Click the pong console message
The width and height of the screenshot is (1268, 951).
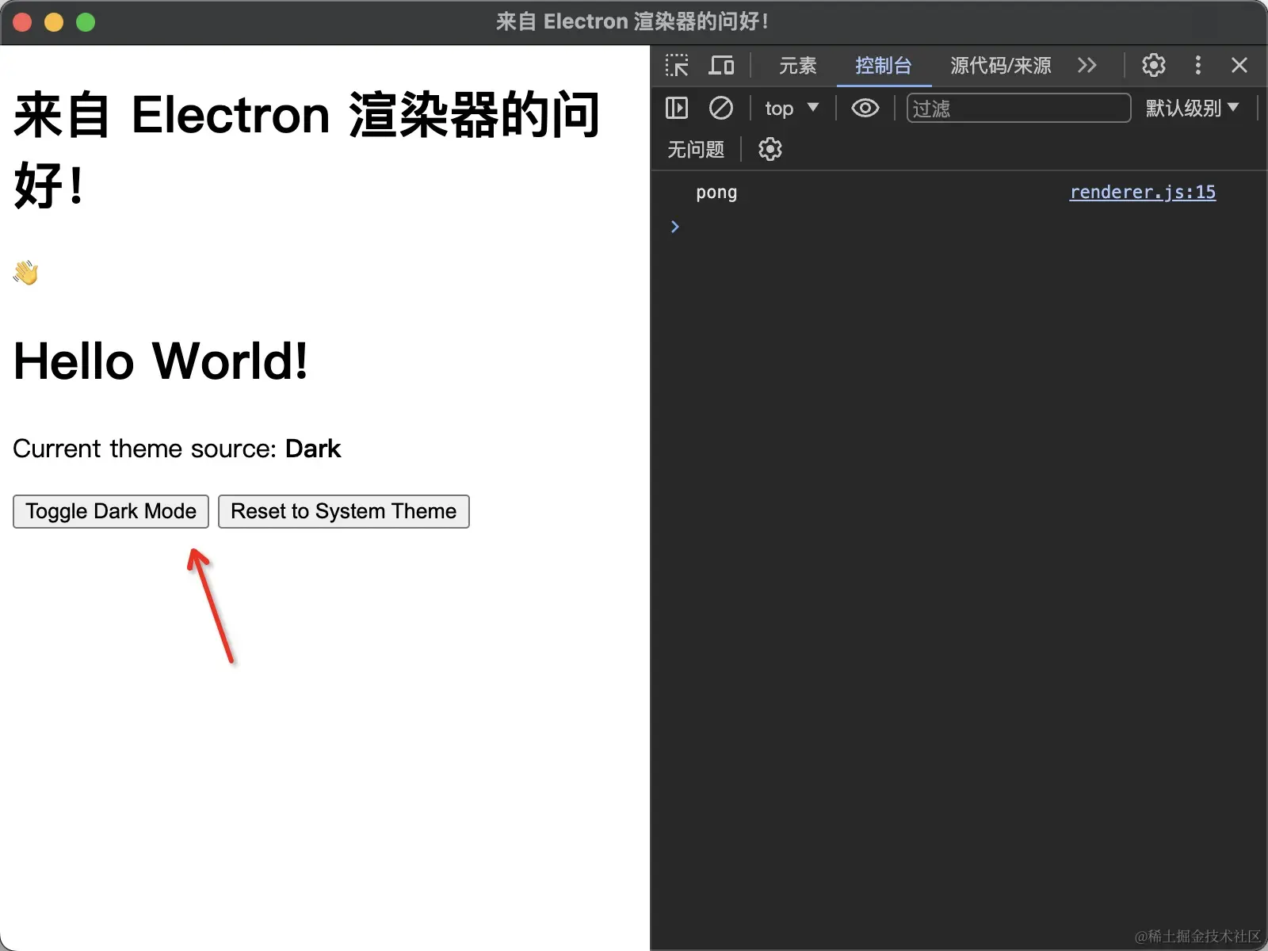click(716, 193)
